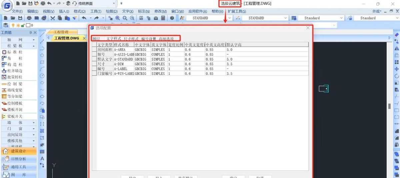Click the Zoom realtime magnifier icon

pyautogui.click(x=118, y=18)
